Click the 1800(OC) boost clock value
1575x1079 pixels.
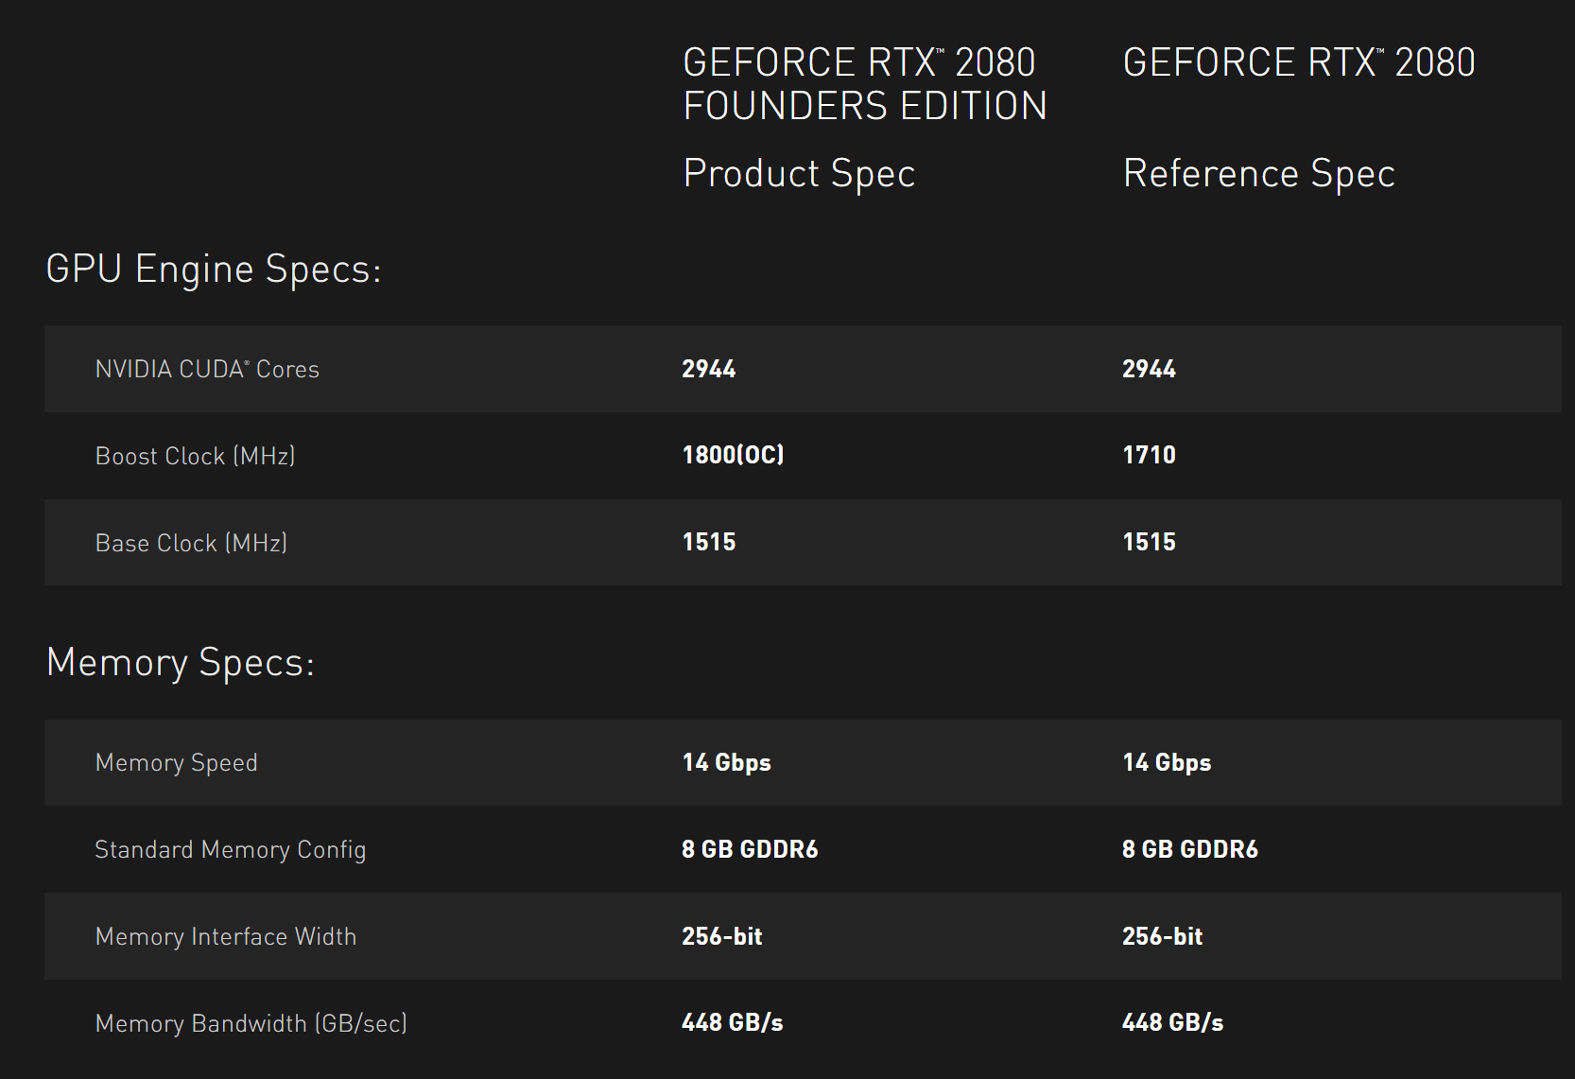[x=733, y=455]
